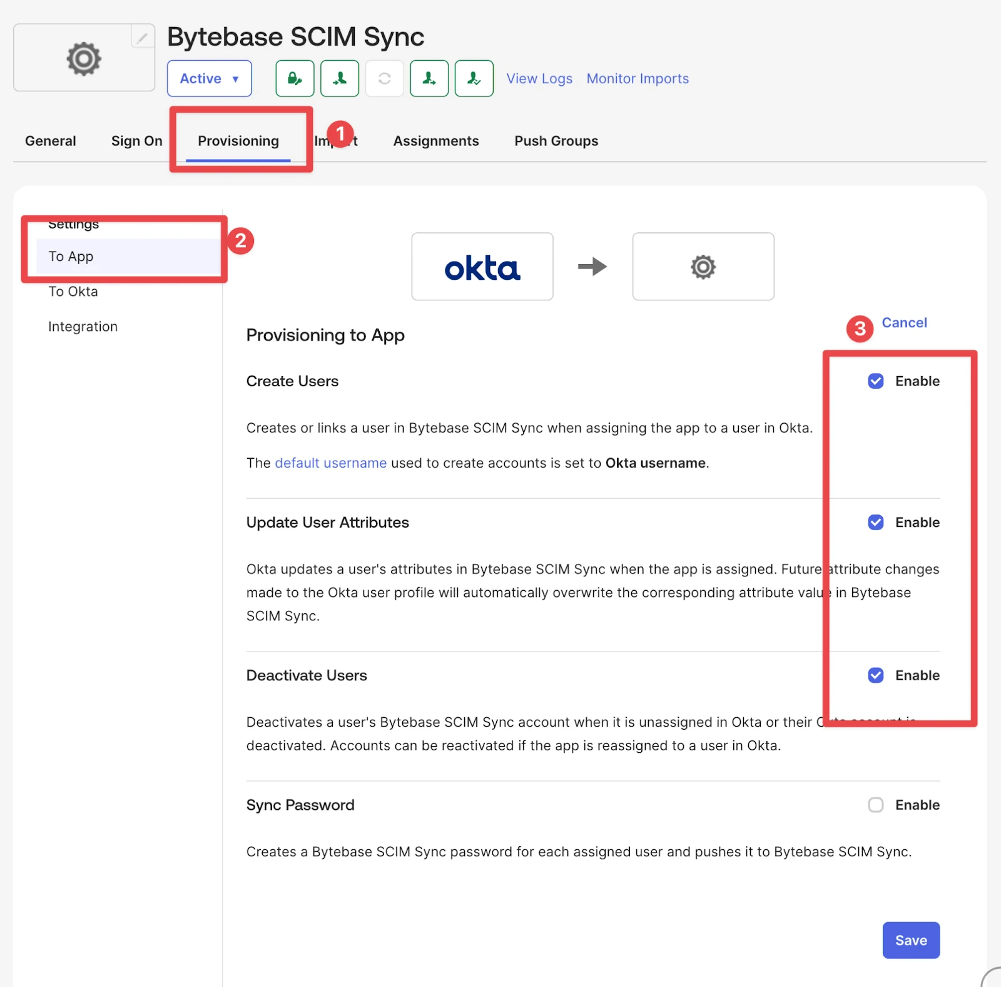Click the greyed-out refresh icon button

[385, 78]
